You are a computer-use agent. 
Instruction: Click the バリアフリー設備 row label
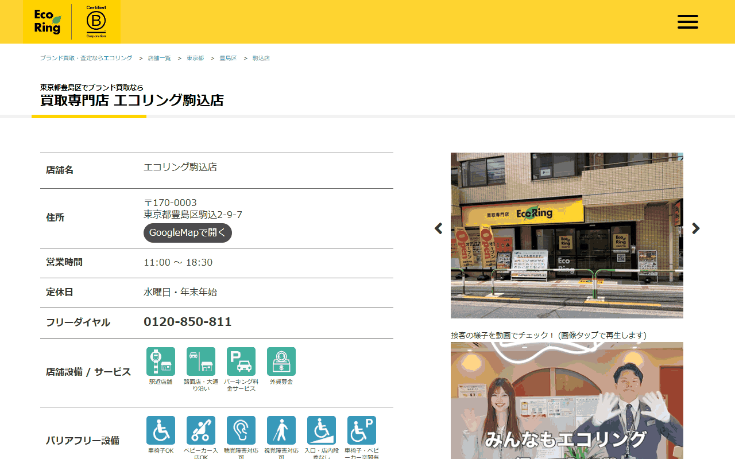pos(83,441)
